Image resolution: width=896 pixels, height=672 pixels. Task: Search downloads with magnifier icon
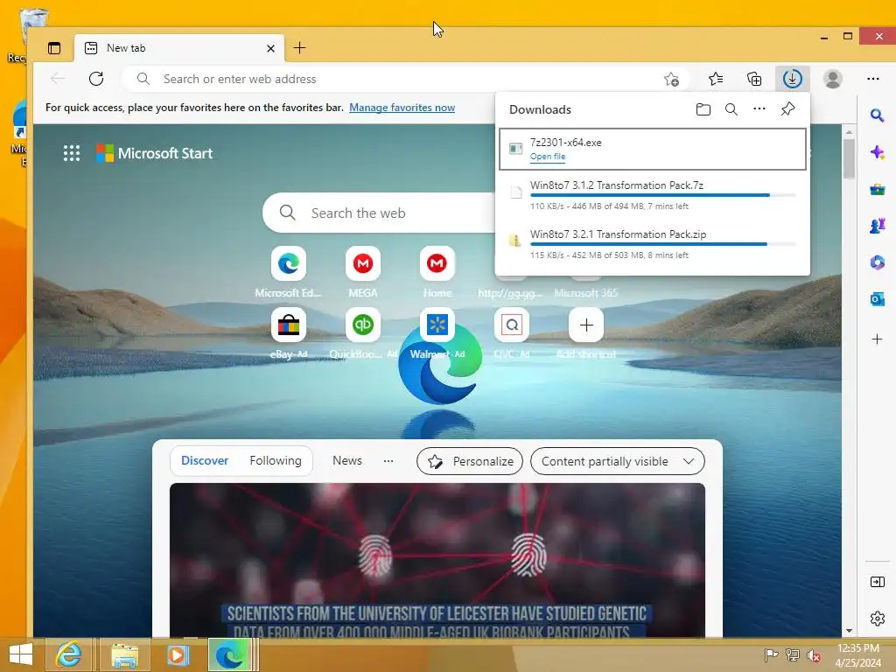731,109
